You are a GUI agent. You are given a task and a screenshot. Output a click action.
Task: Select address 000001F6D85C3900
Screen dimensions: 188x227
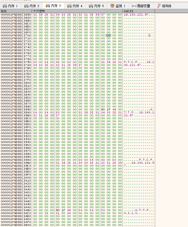point(16,130)
